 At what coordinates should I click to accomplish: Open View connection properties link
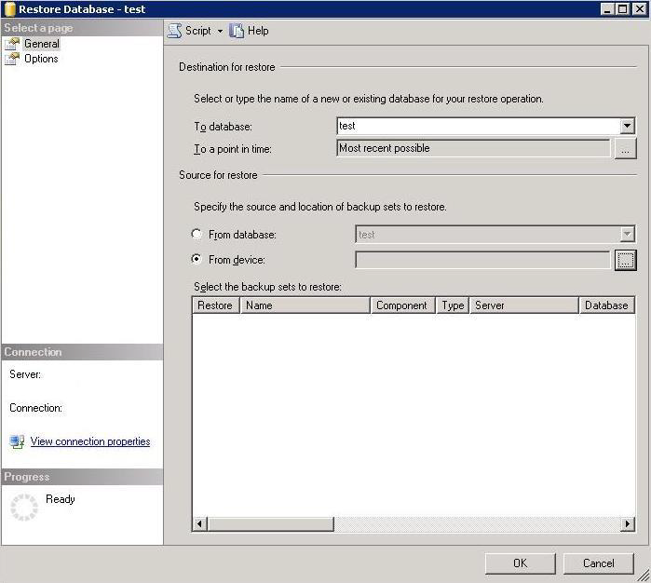coord(90,441)
